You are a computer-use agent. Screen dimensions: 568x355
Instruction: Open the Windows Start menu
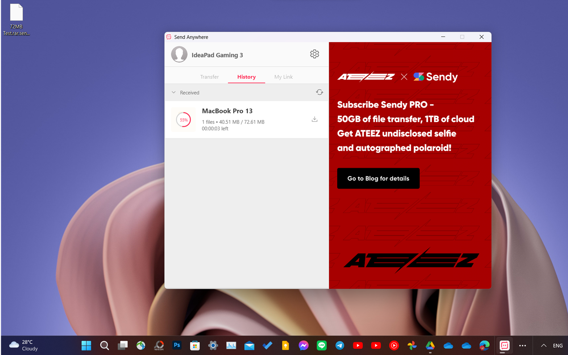86,345
